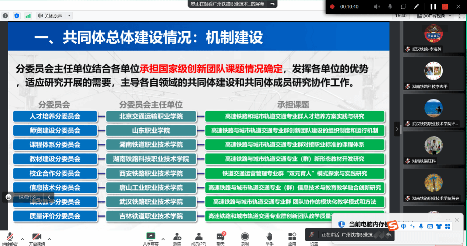Viewport: 467px width, 246px height.
Task: Pause the screen recording
Action: coord(433,7)
